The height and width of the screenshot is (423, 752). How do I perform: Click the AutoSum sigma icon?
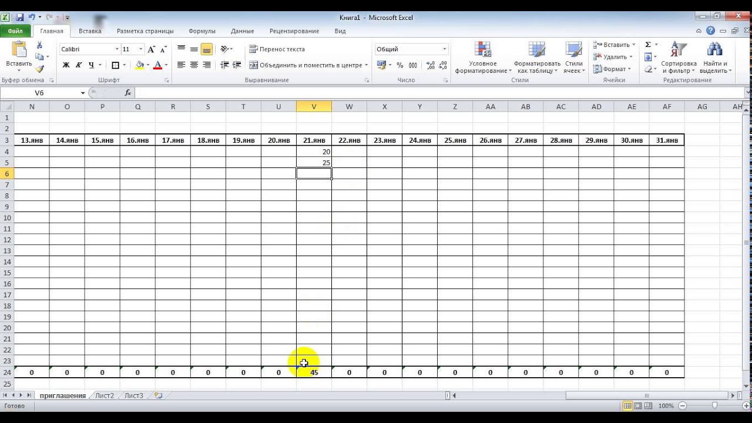click(x=648, y=45)
